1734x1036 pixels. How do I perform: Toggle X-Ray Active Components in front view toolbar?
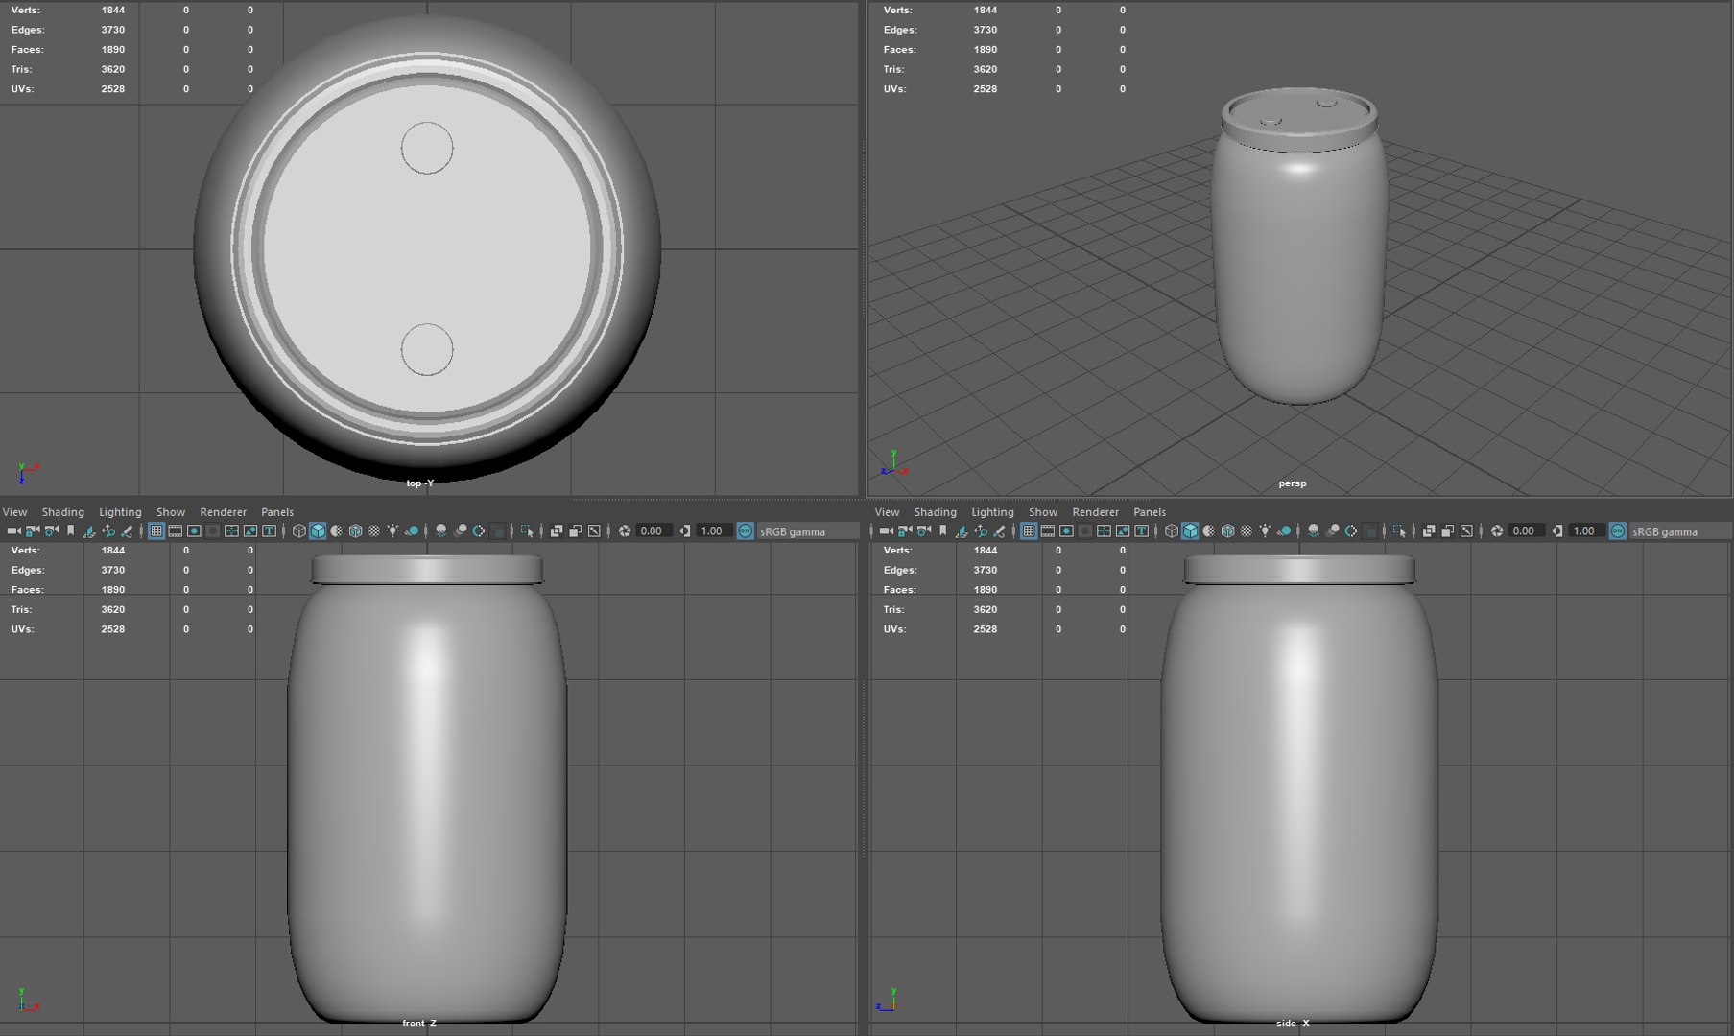click(x=575, y=530)
